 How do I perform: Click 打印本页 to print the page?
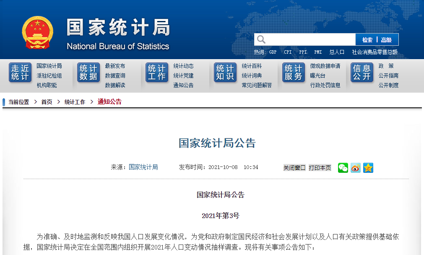320,168
